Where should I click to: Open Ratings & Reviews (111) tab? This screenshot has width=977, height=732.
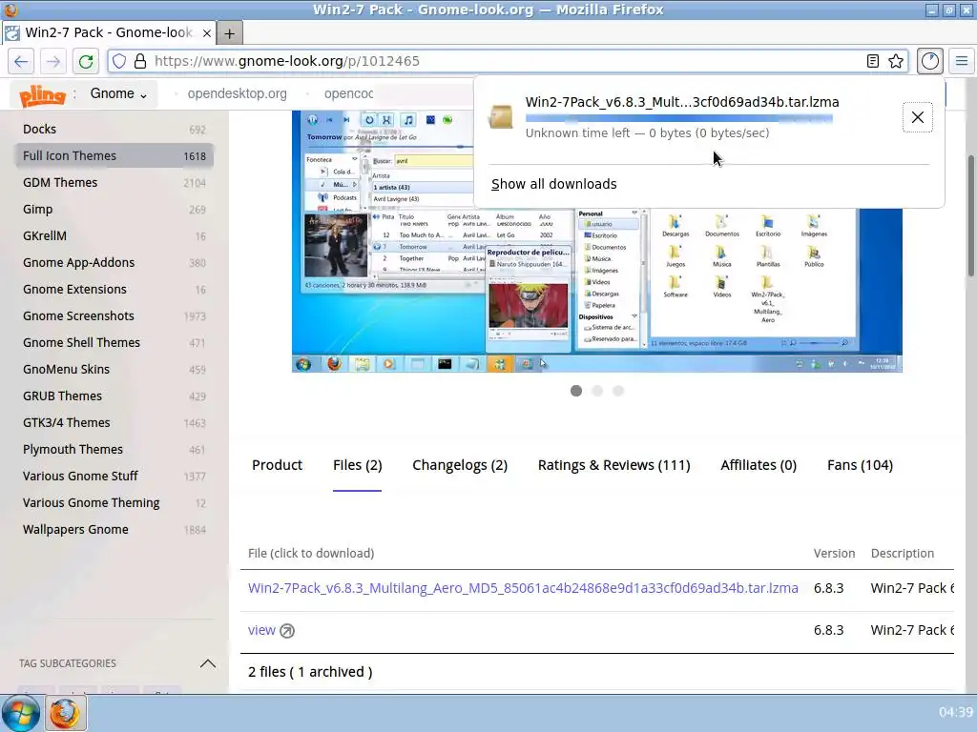pos(613,465)
